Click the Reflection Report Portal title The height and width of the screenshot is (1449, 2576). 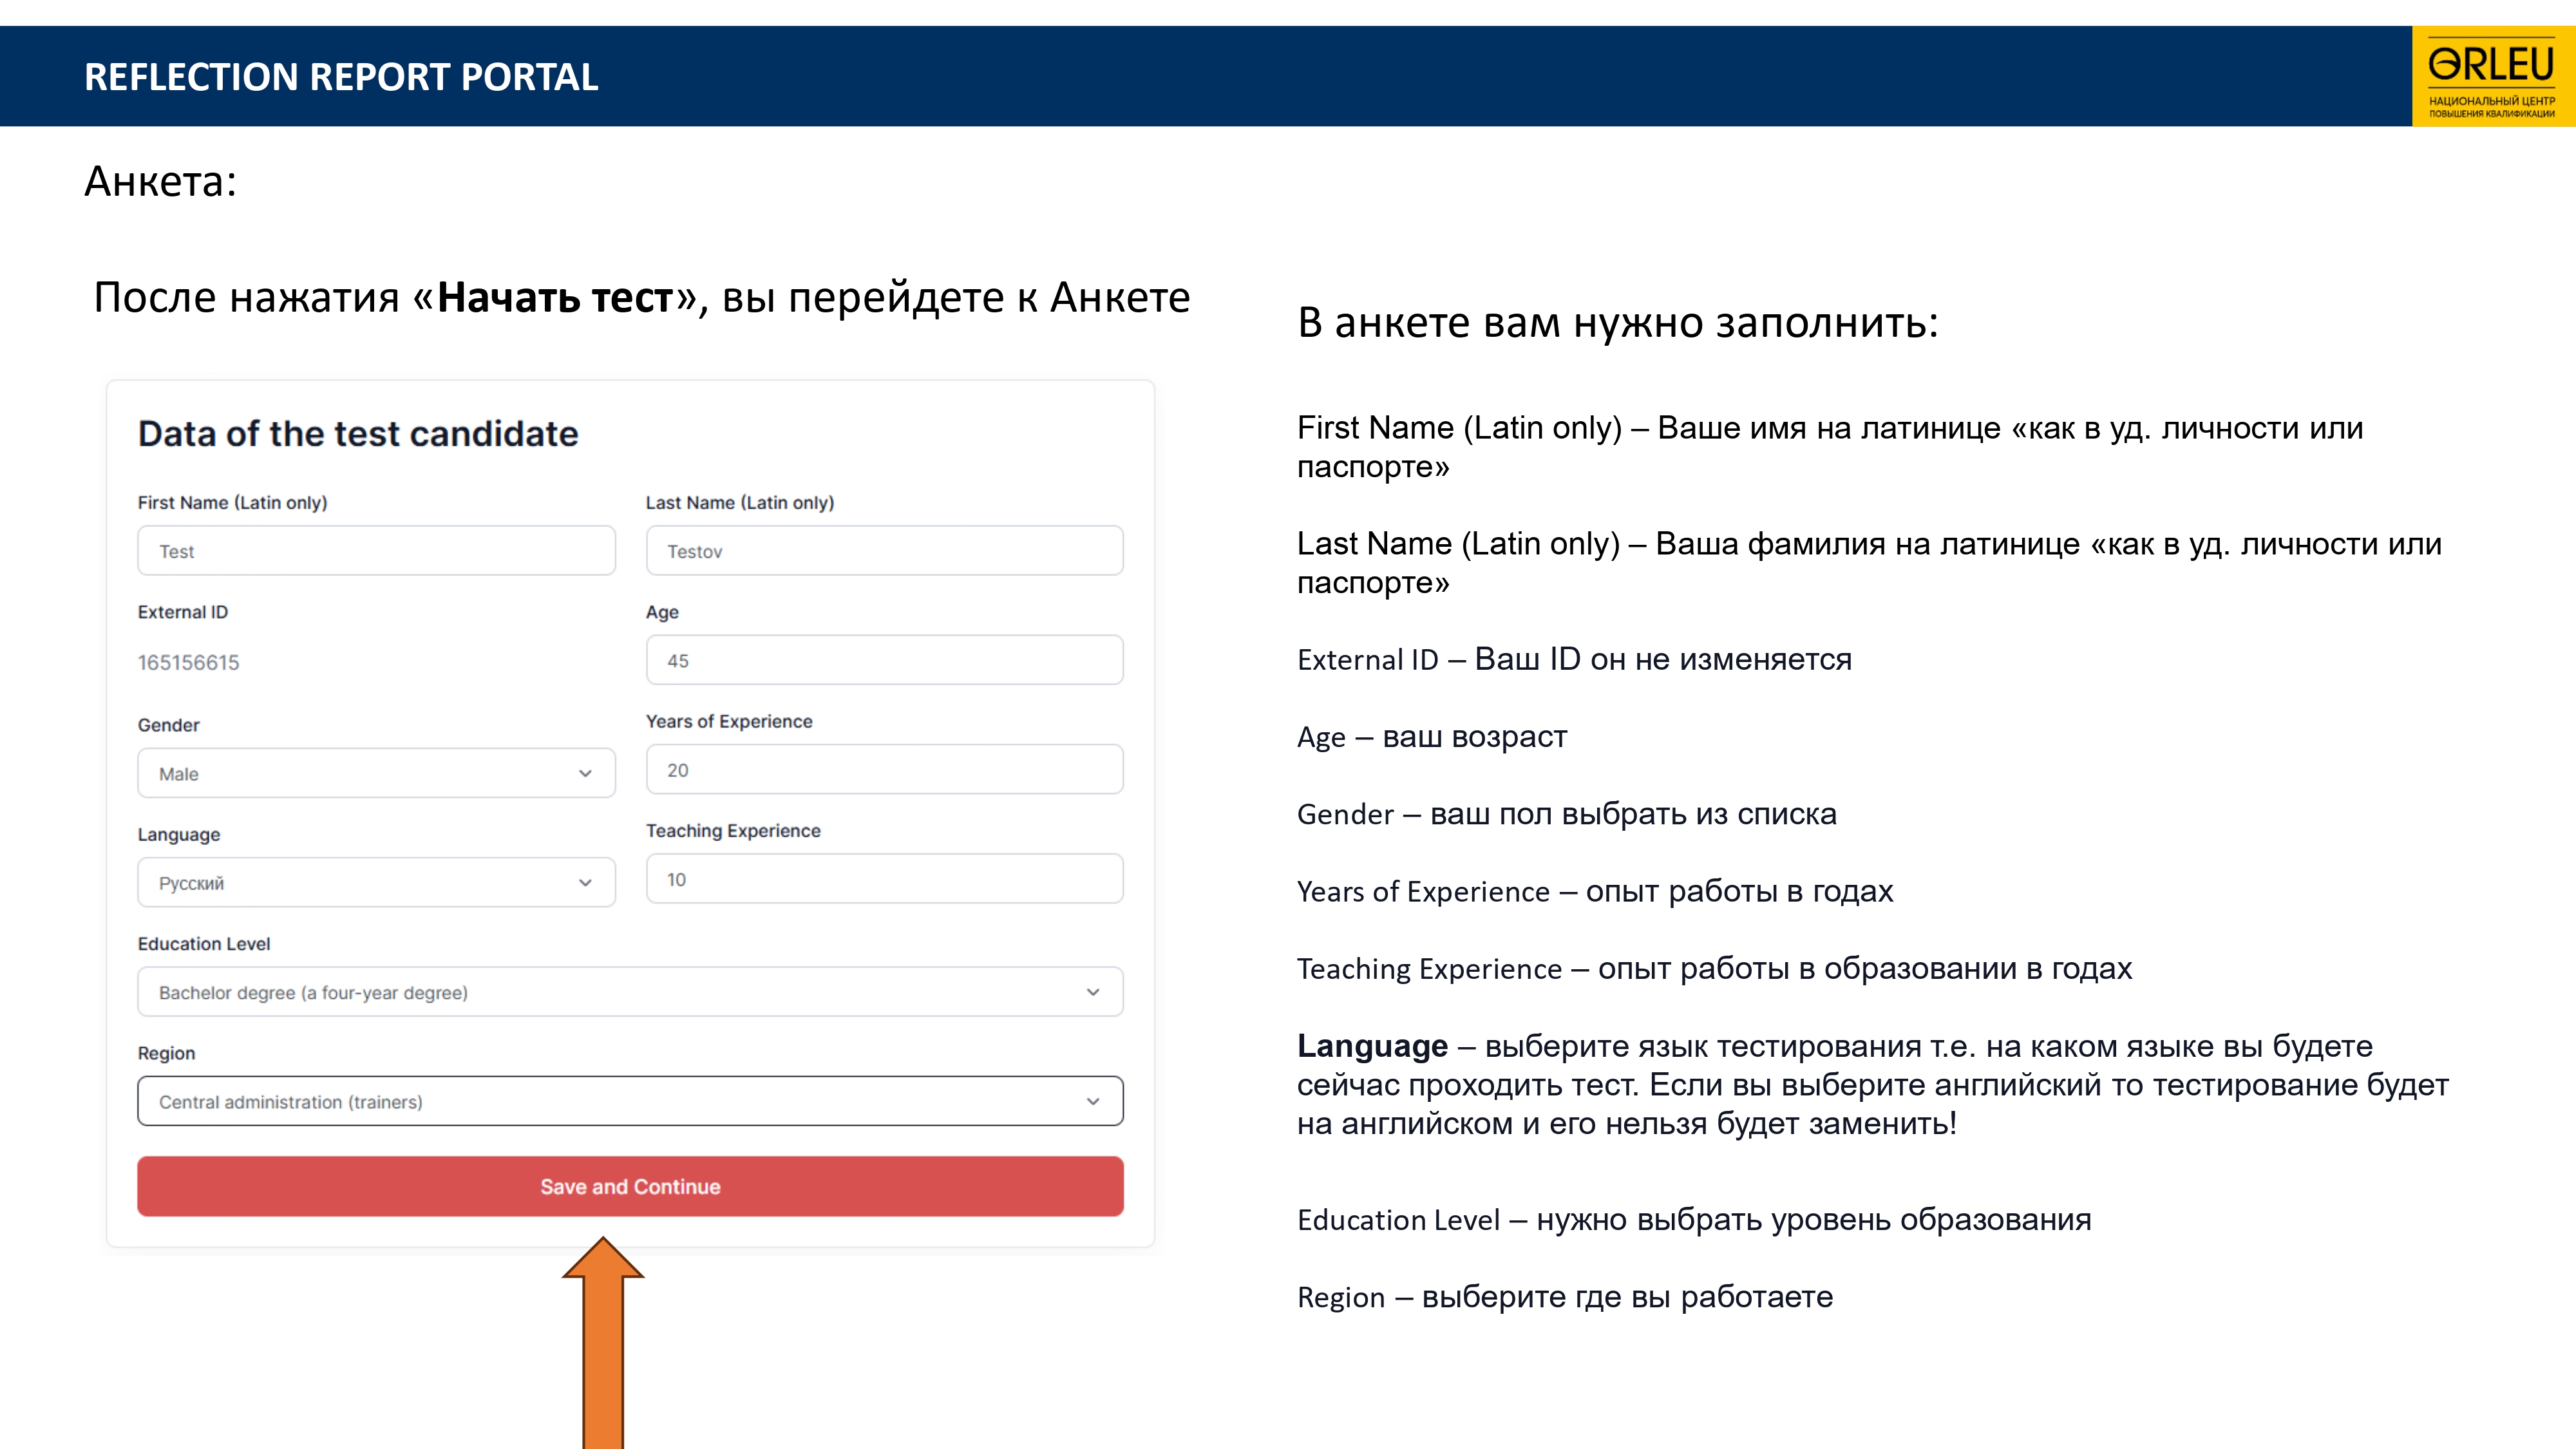341,77
